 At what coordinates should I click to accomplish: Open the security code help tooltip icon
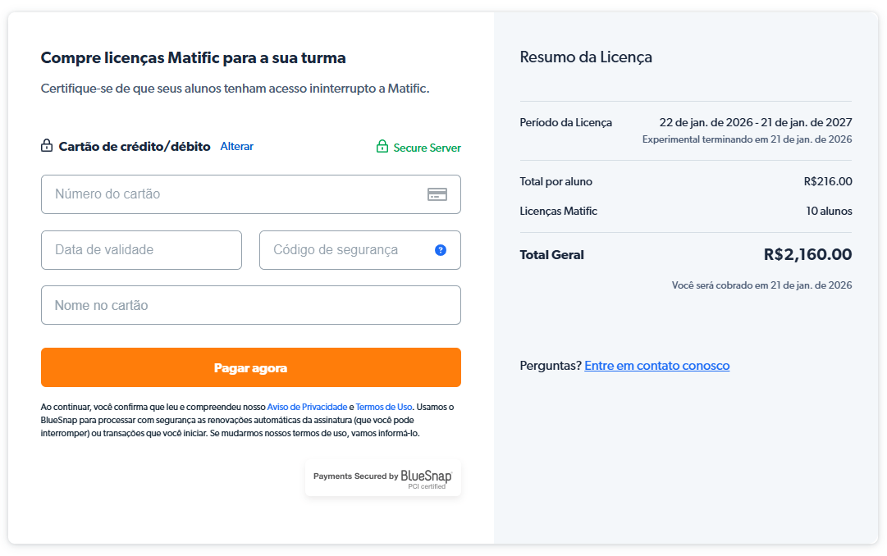click(441, 250)
